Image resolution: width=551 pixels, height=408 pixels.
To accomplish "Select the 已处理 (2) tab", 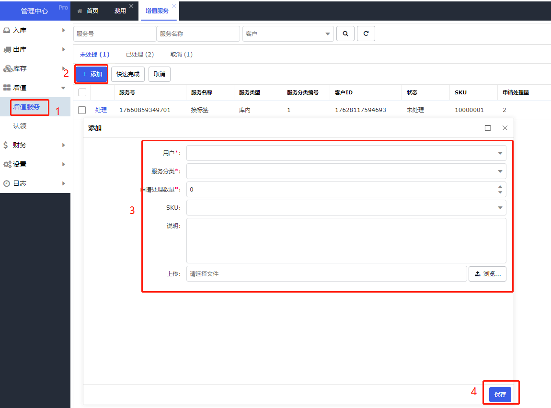I will [140, 55].
